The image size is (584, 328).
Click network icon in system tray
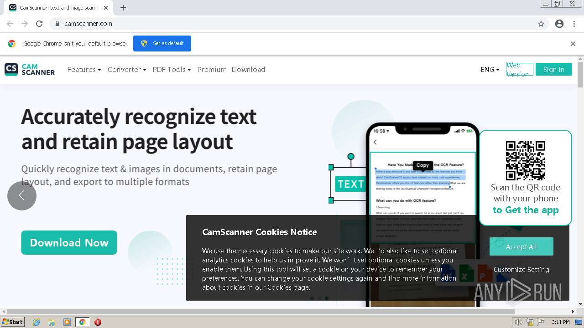click(530, 322)
